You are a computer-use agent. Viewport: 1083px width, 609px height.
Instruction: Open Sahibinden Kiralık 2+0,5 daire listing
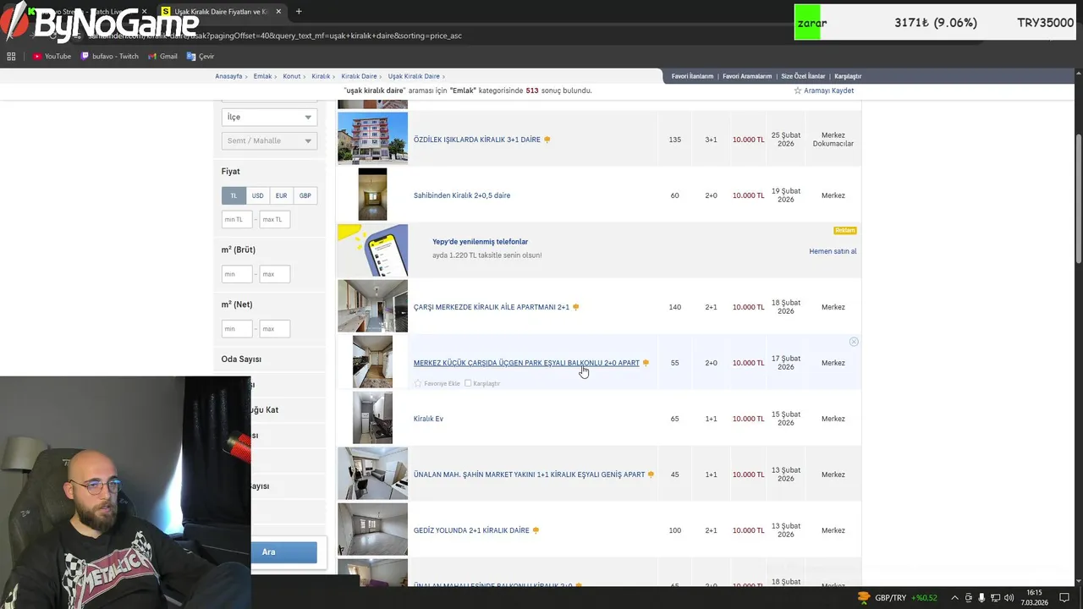[x=462, y=195]
